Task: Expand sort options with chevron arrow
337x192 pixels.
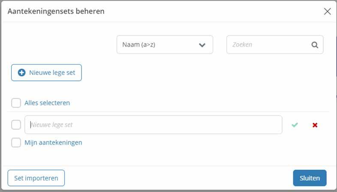Action: [202, 44]
